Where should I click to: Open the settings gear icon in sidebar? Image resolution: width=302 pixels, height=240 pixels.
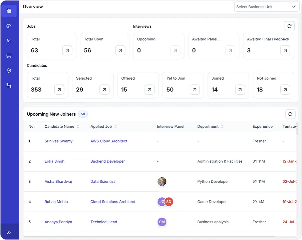coord(9,70)
